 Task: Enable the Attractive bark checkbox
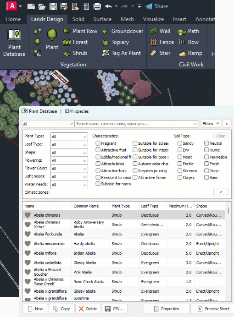click(98, 170)
